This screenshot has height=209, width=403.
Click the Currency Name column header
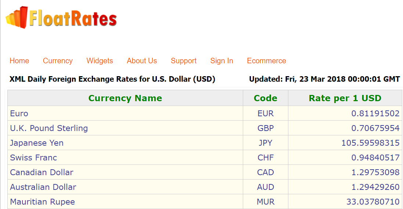coord(125,98)
